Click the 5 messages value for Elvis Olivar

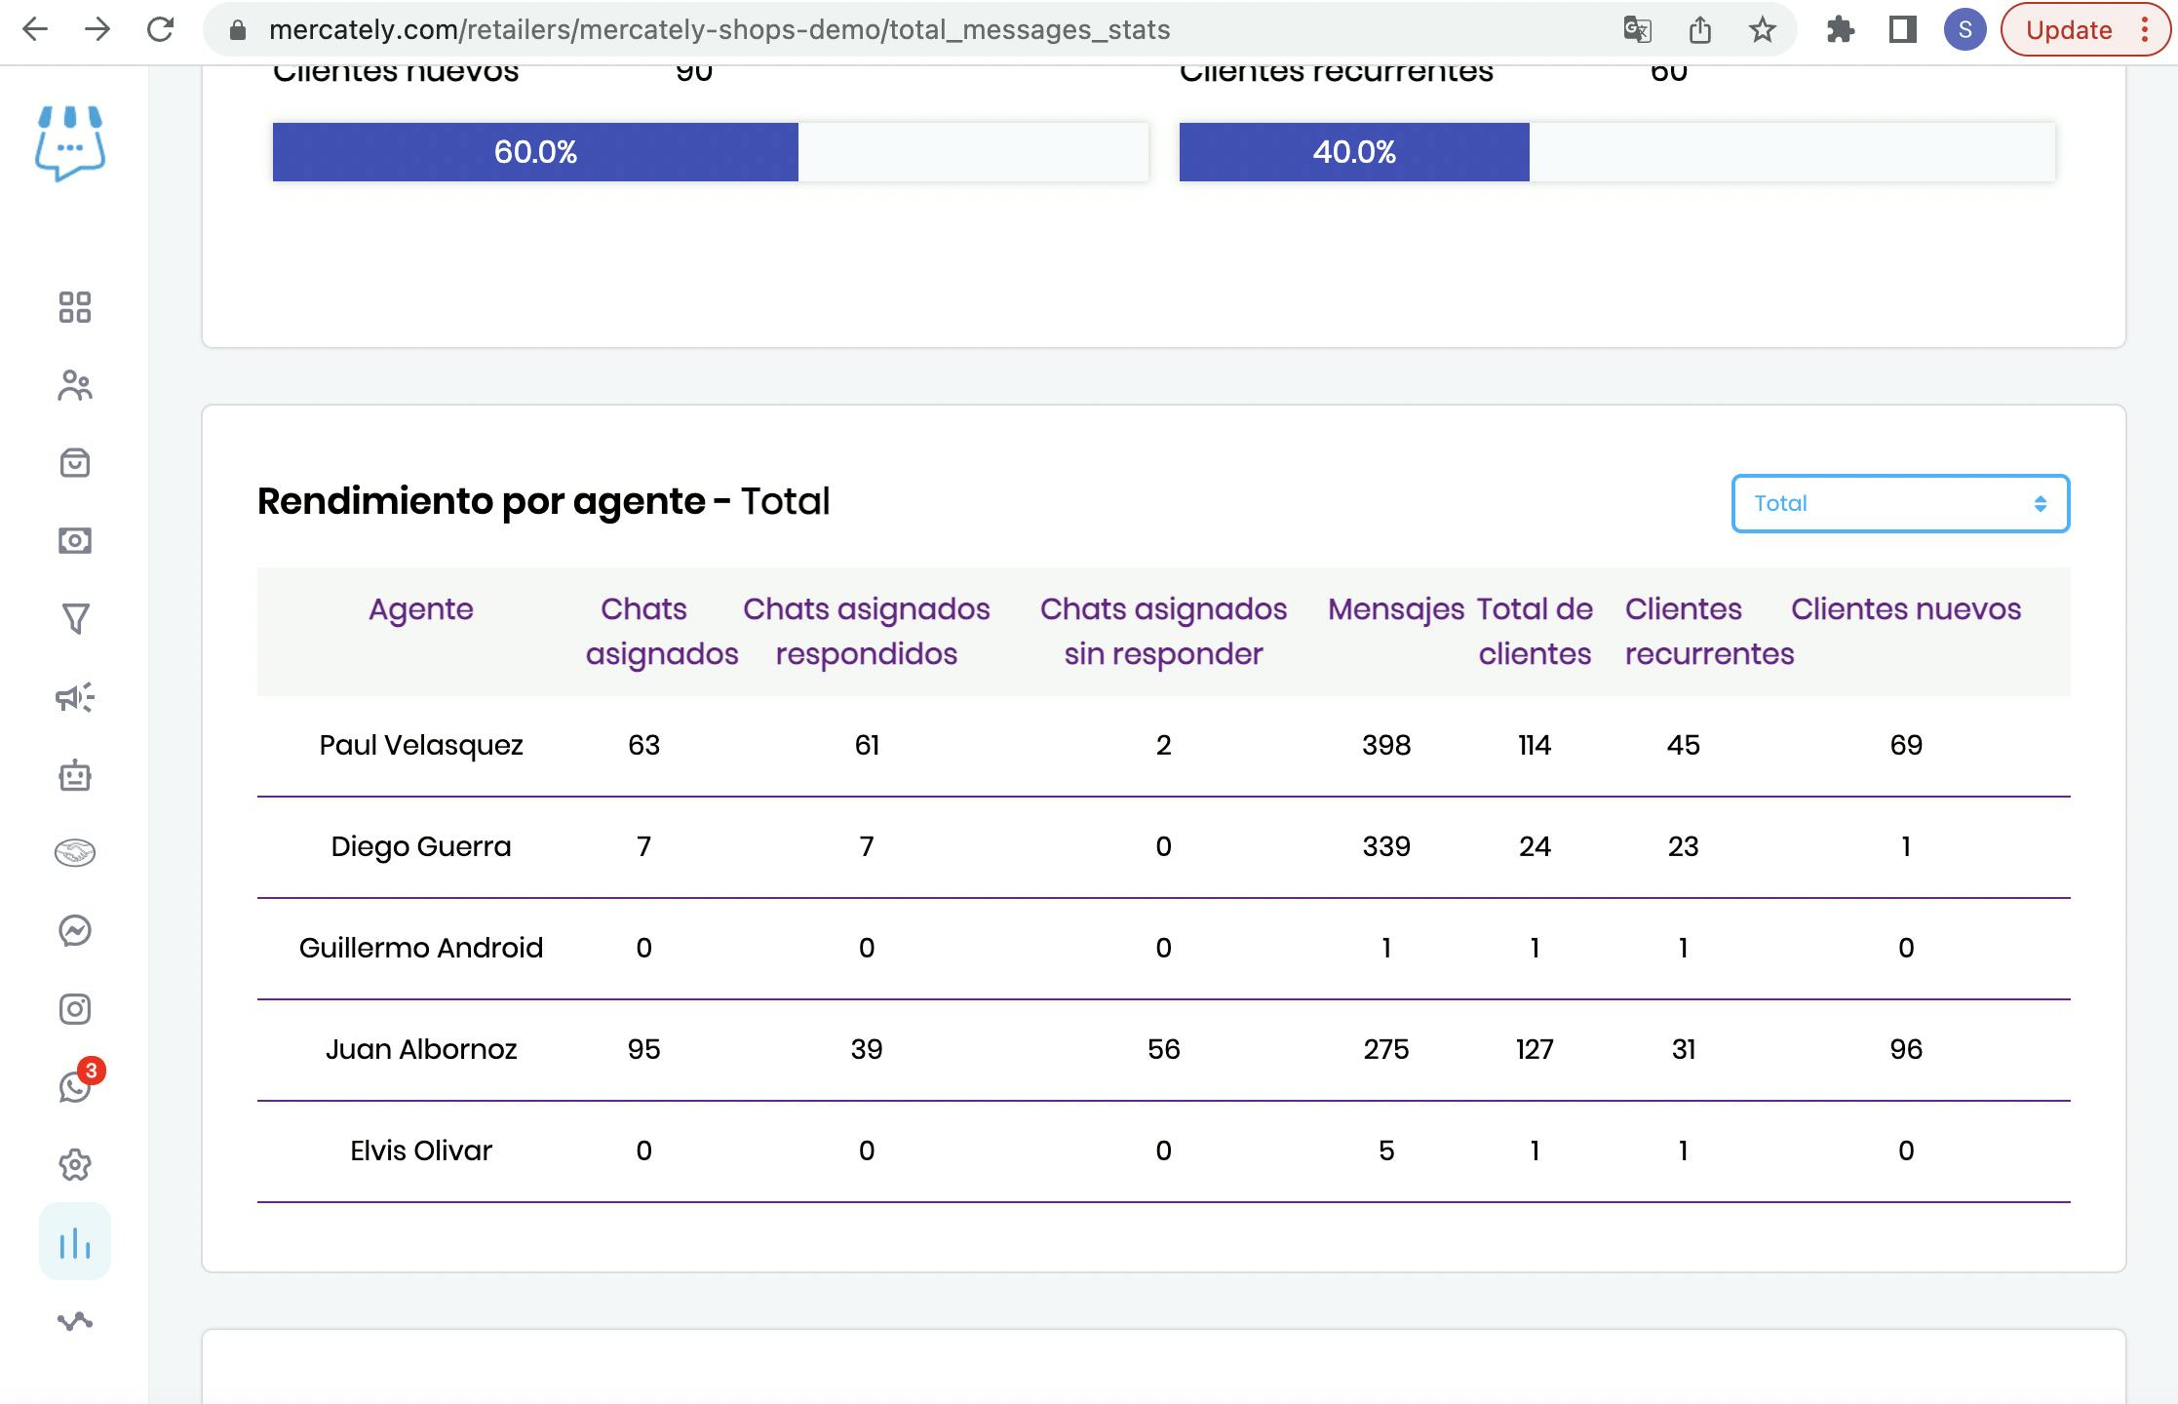[x=1386, y=1151]
